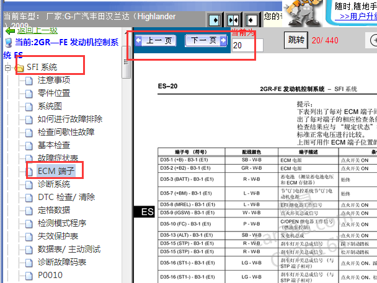
Task: Click document icon beside 失效保护表
Action: pyautogui.click(x=29, y=237)
